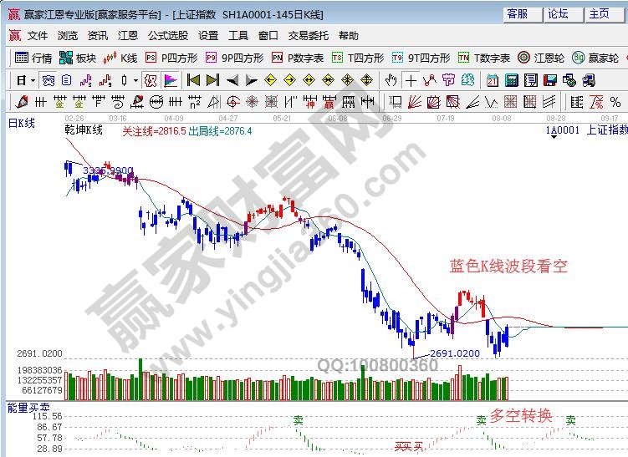Toggle the colored flag indicator button
Viewport: 628px width, 457px height.
point(171,80)
